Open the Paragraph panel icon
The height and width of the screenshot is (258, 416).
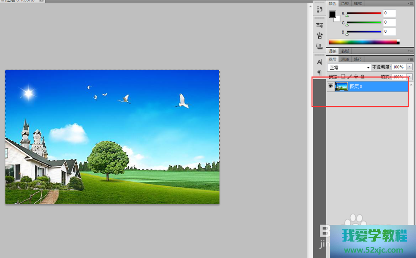pyautogui.click(x=319, y=73)
